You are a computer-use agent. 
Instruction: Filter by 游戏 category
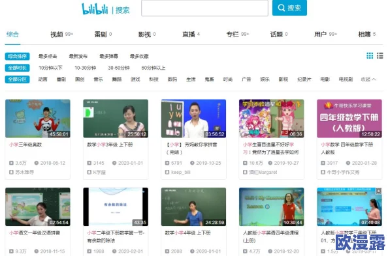point(135,79)
